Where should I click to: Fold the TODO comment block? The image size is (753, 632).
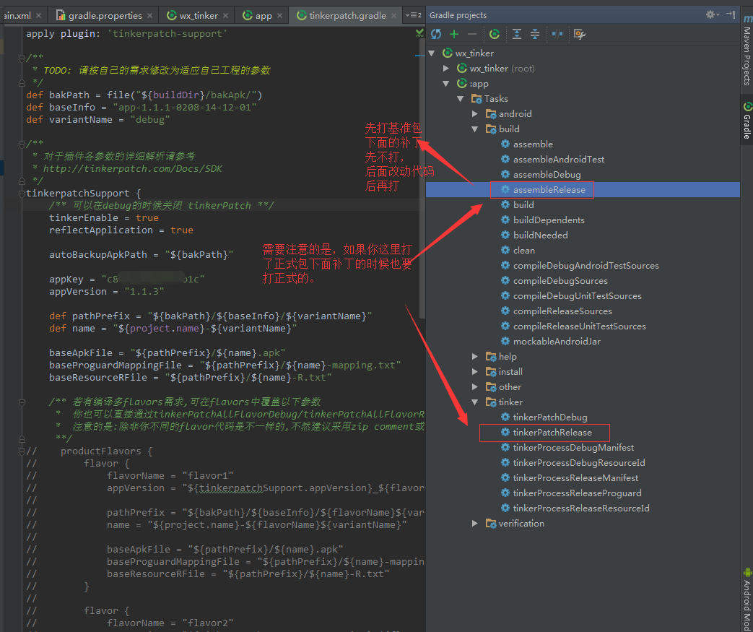22,59
